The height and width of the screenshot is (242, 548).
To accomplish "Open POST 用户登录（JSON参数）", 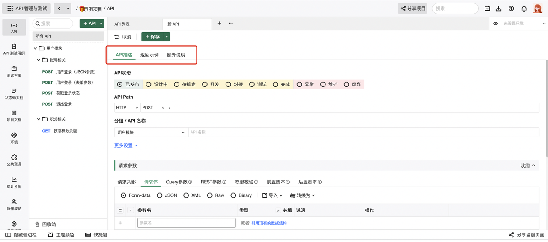I will pyautogui.click(x=69, y=72).
